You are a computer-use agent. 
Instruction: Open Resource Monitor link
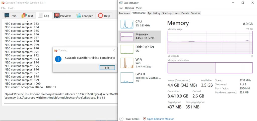point(160,119)
